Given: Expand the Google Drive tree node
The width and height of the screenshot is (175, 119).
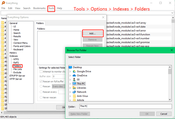Looking at the screenshot, I should pyautogui.click(x=70, y=72).
